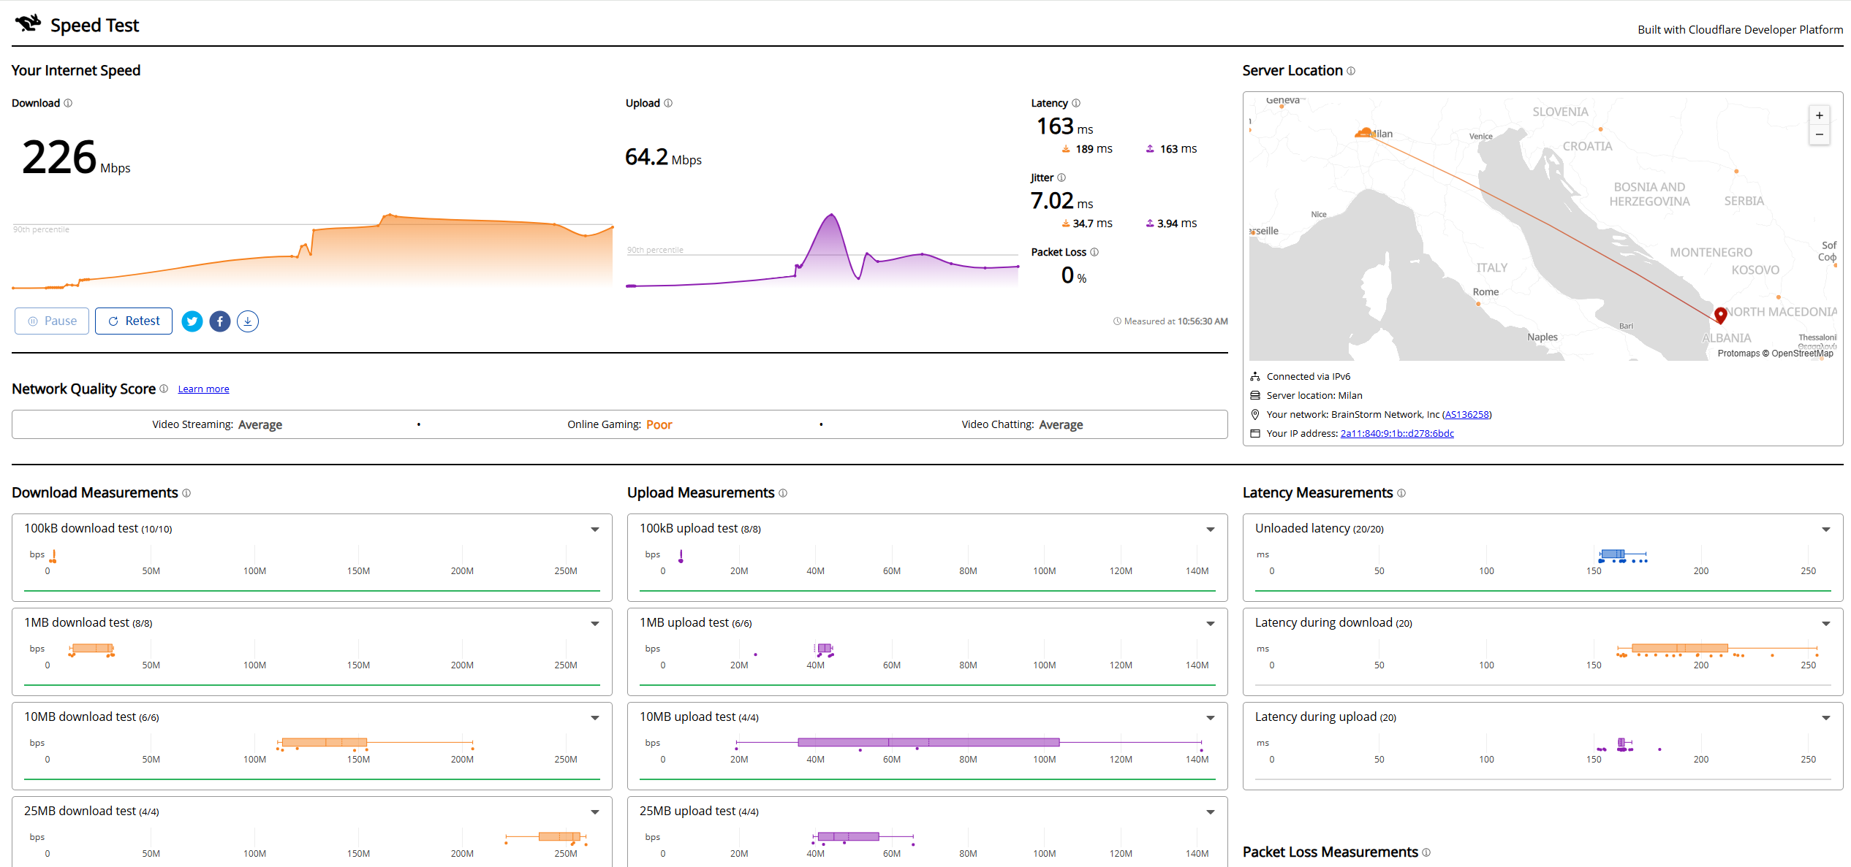Expand the 10MB download test panel

click(595, 718)
